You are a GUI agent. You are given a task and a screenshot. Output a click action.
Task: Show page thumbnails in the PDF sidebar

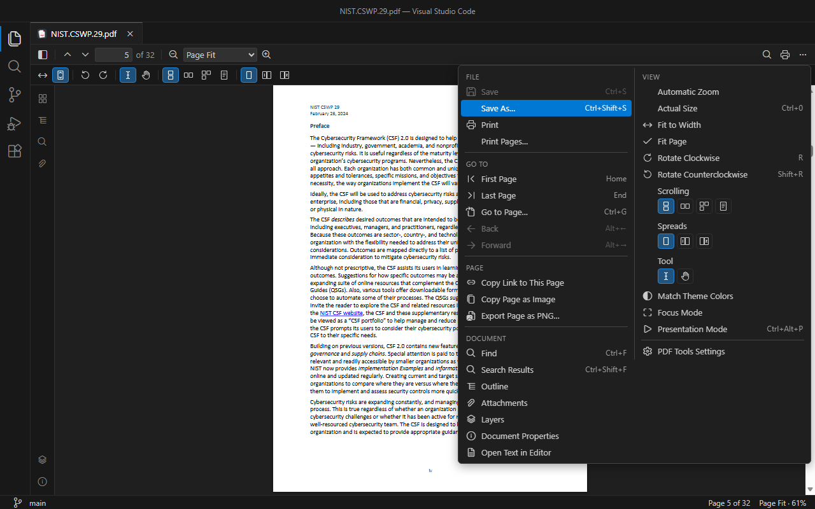pos(43,99)
